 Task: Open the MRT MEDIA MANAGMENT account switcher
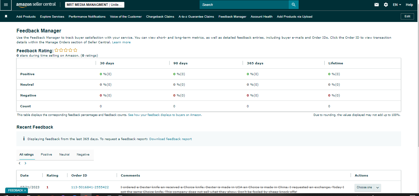click(95, 5)
